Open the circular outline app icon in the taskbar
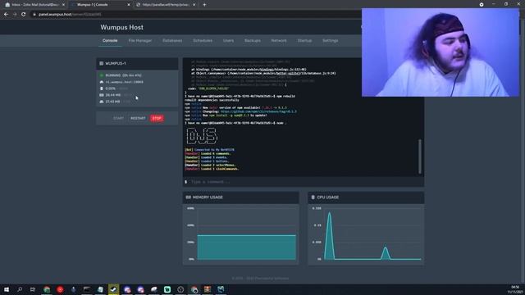Screen dimensions: 525x295 (180, 289)
